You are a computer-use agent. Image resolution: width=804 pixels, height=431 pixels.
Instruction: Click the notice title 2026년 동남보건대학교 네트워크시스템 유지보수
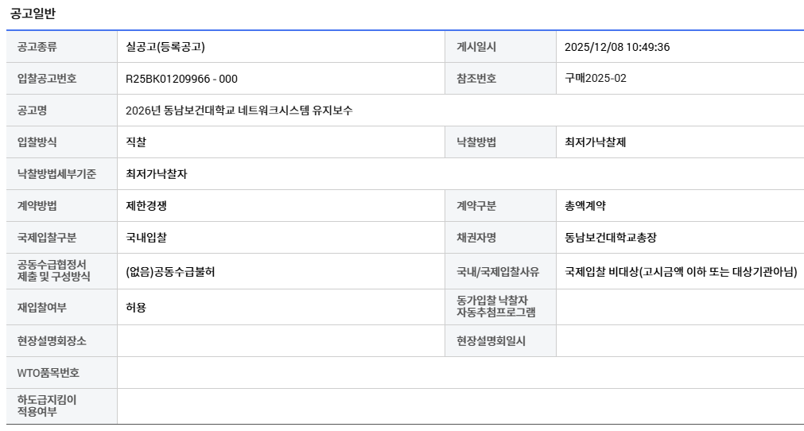pos(239,111)
